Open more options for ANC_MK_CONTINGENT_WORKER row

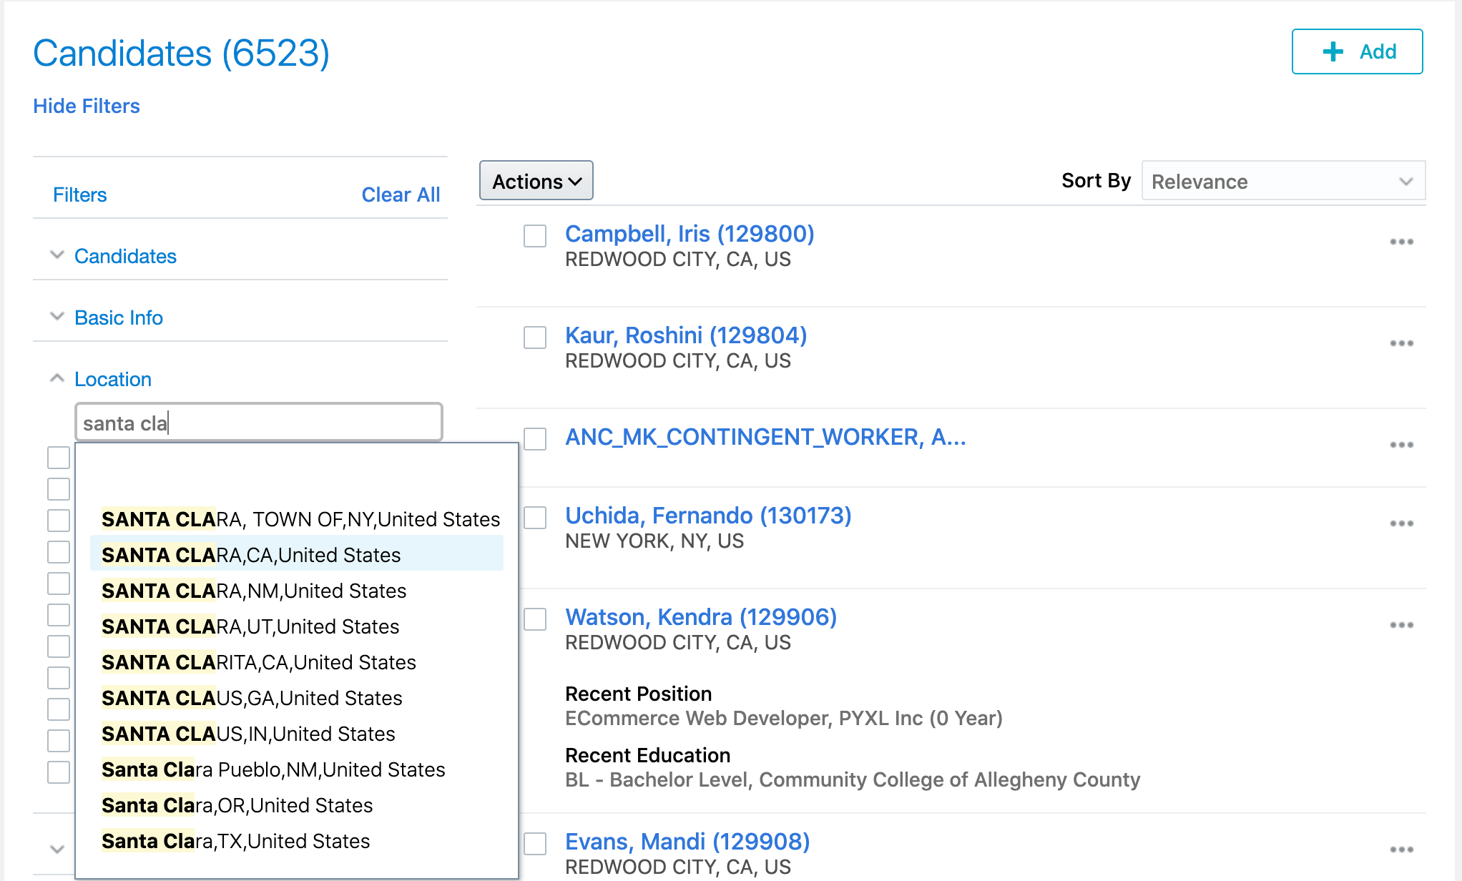[x=1401, y=445]
